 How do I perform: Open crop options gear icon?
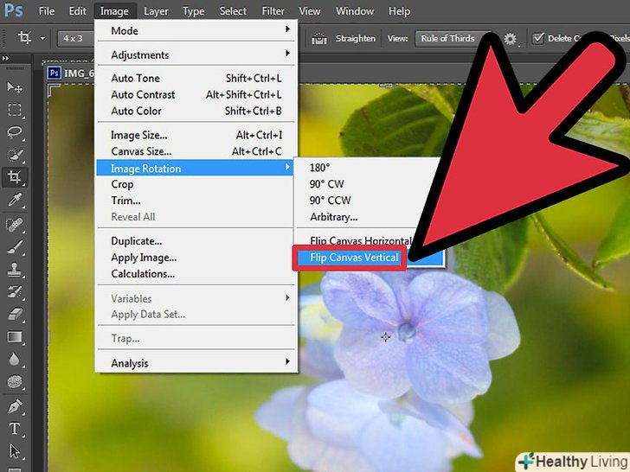511,39
